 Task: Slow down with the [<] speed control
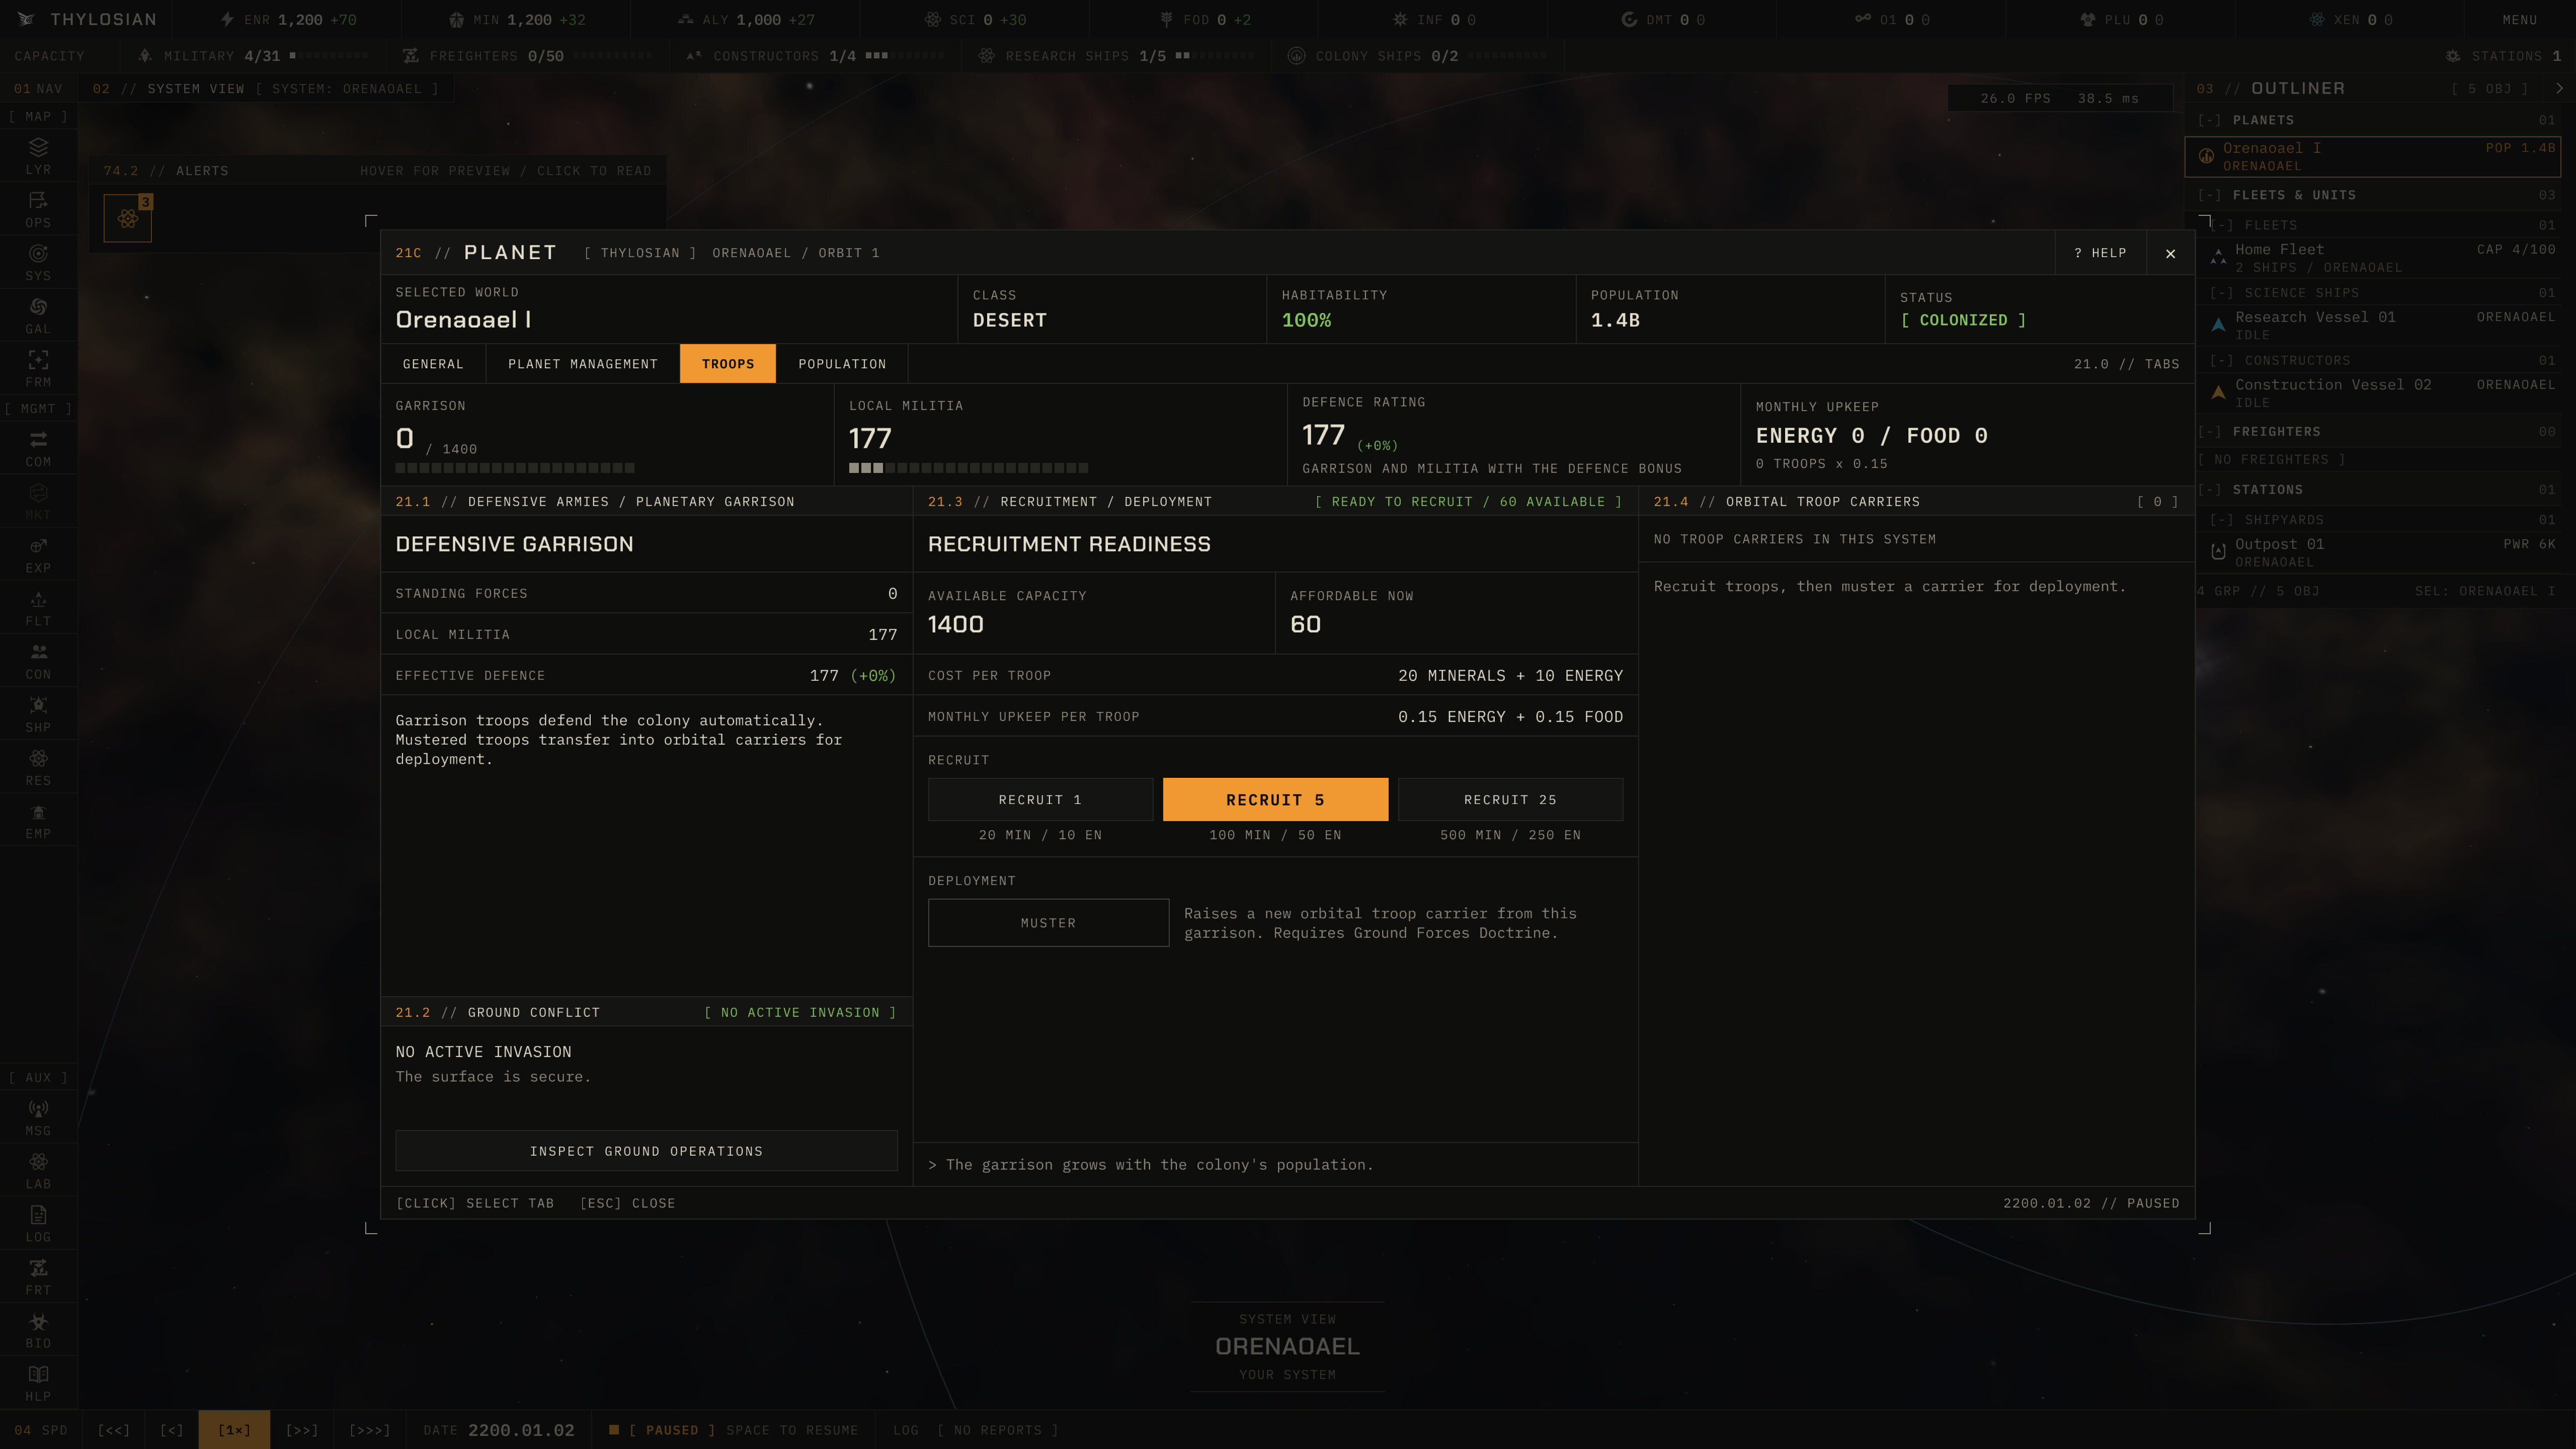172,1430
